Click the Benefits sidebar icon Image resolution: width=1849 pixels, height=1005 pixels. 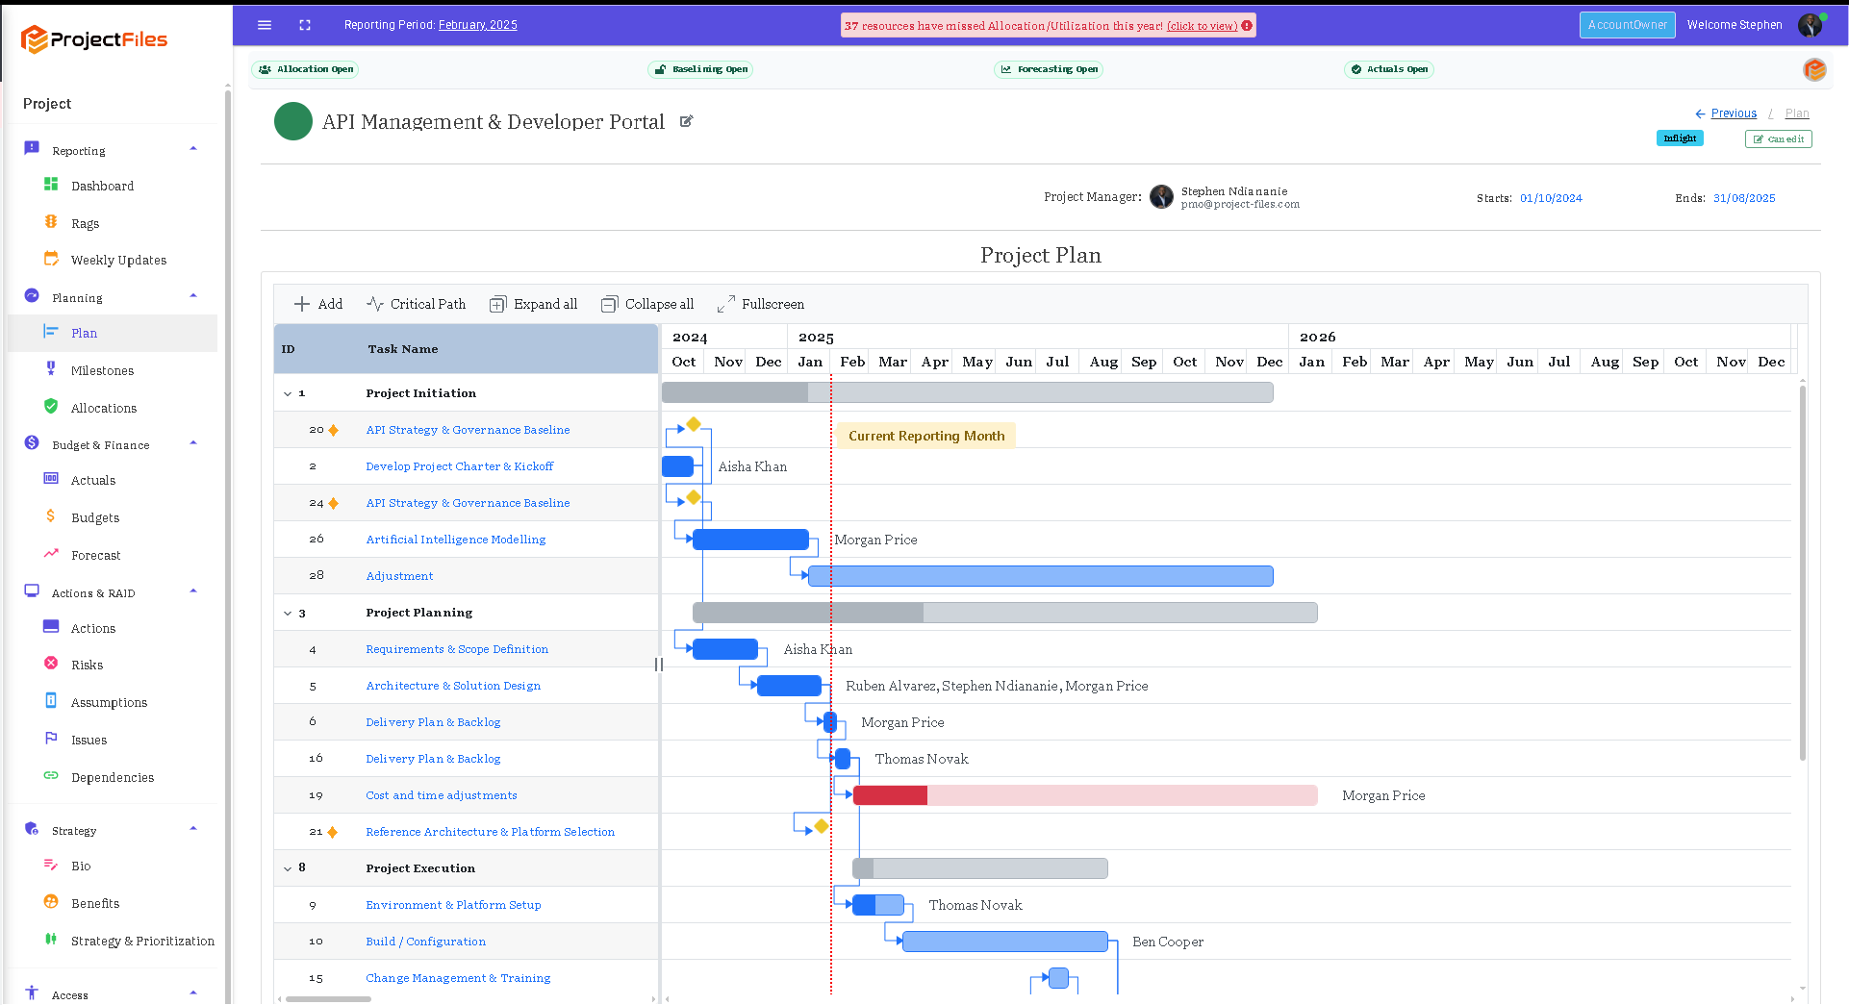click(51, 902)
